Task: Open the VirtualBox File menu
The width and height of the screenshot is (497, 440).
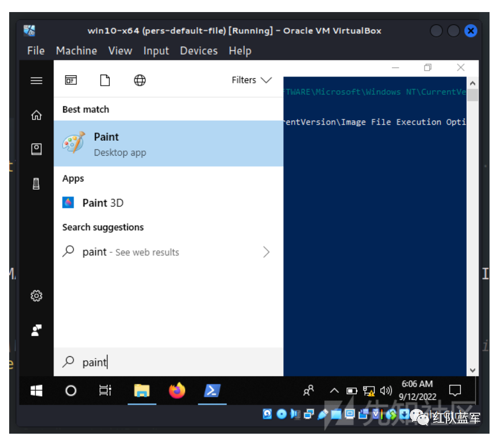Action: point(36,51)
